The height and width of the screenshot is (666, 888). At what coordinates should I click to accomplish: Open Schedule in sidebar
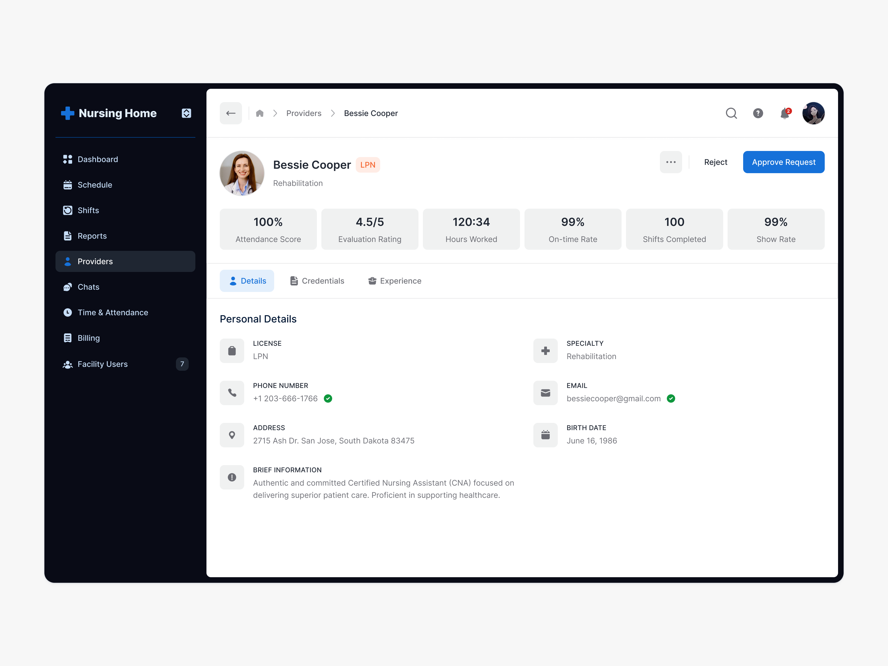125,185
